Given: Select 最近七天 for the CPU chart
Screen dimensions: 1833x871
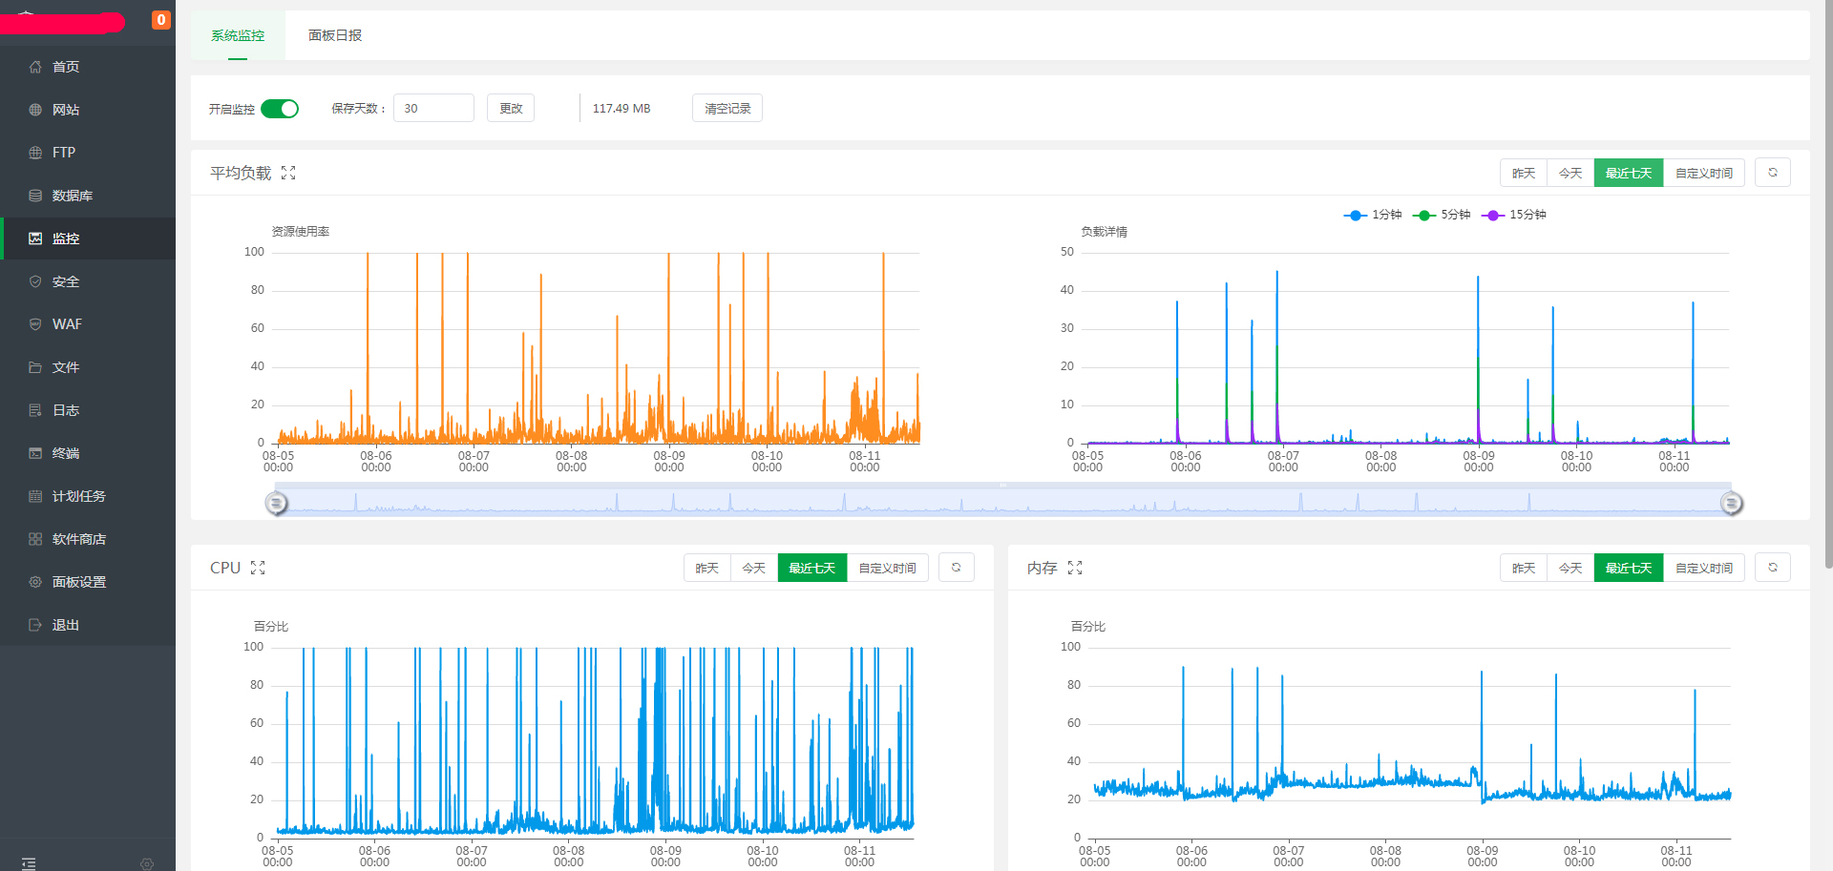Looking at the screenshot, I should click(x=812, y=568).
